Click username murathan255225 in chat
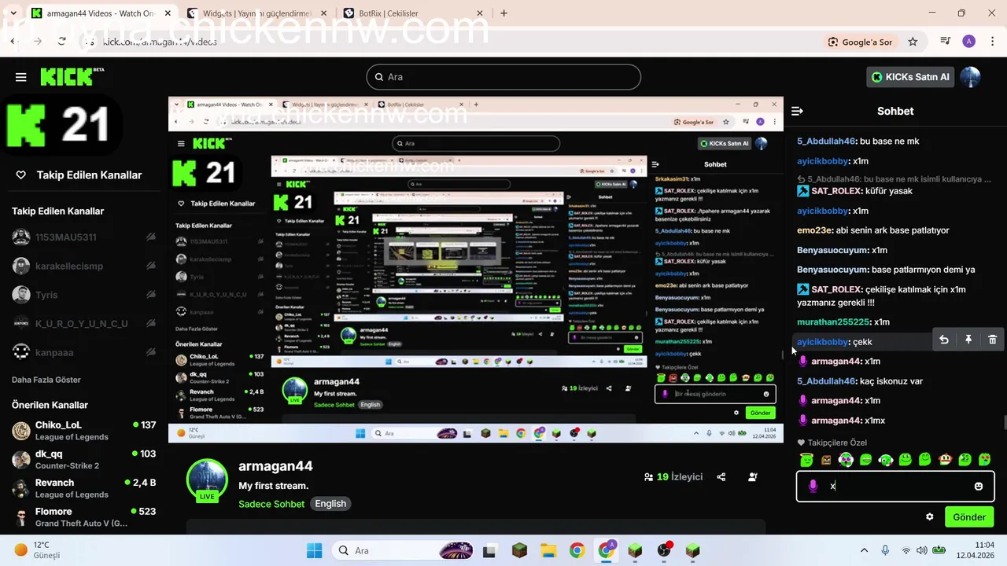The height and width of the screenshot is (566, 1007). coord(833,322)
